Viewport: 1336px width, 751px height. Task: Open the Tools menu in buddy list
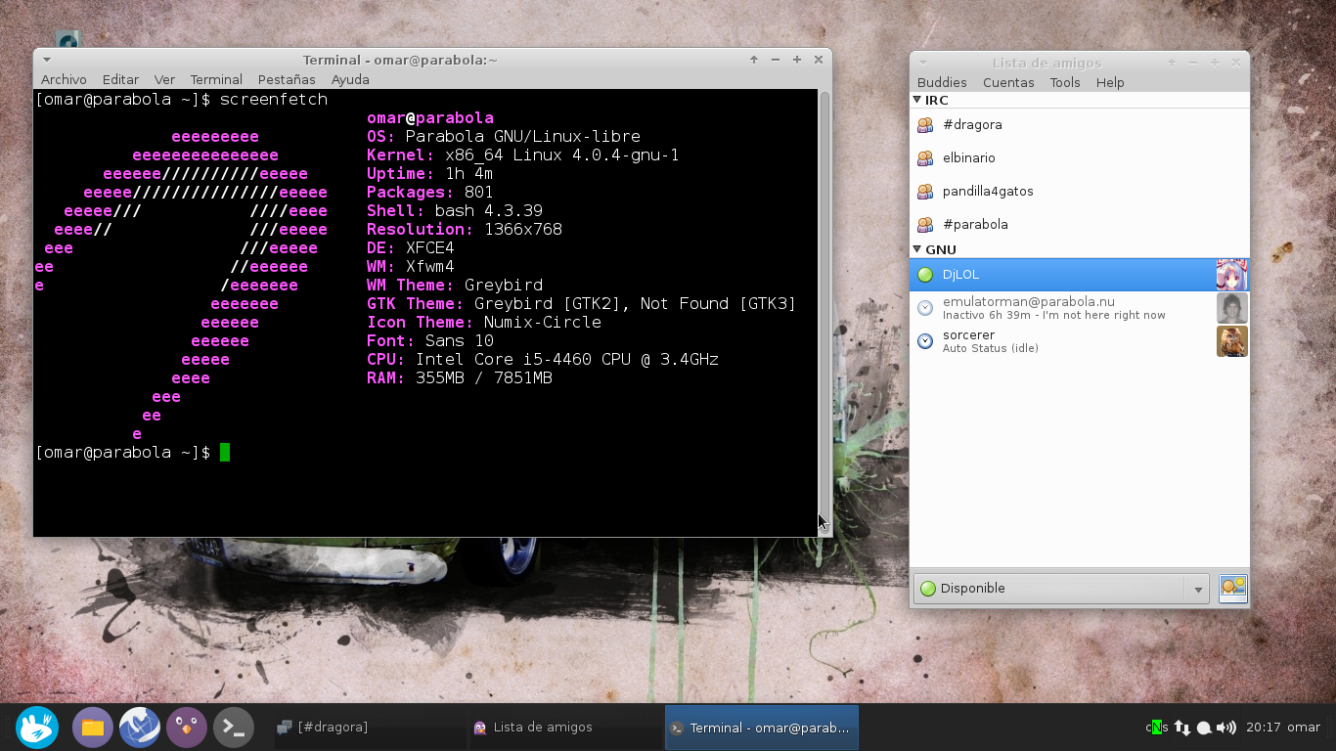1065,82
